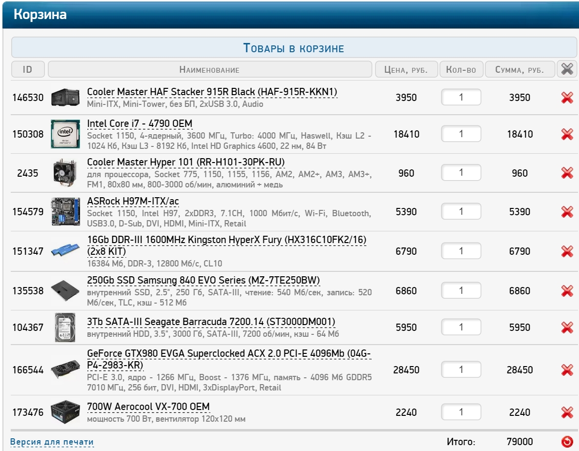Viewport: 579px width, 451px height.
Task: Click the Кол-во column header
Action: click(461, 69)
